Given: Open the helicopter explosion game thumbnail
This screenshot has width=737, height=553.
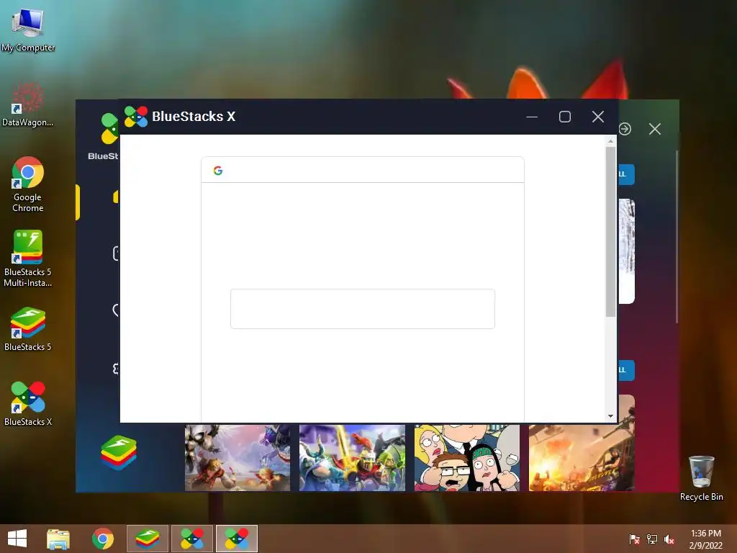Looking at the screenshot, I should coord(582,458).
